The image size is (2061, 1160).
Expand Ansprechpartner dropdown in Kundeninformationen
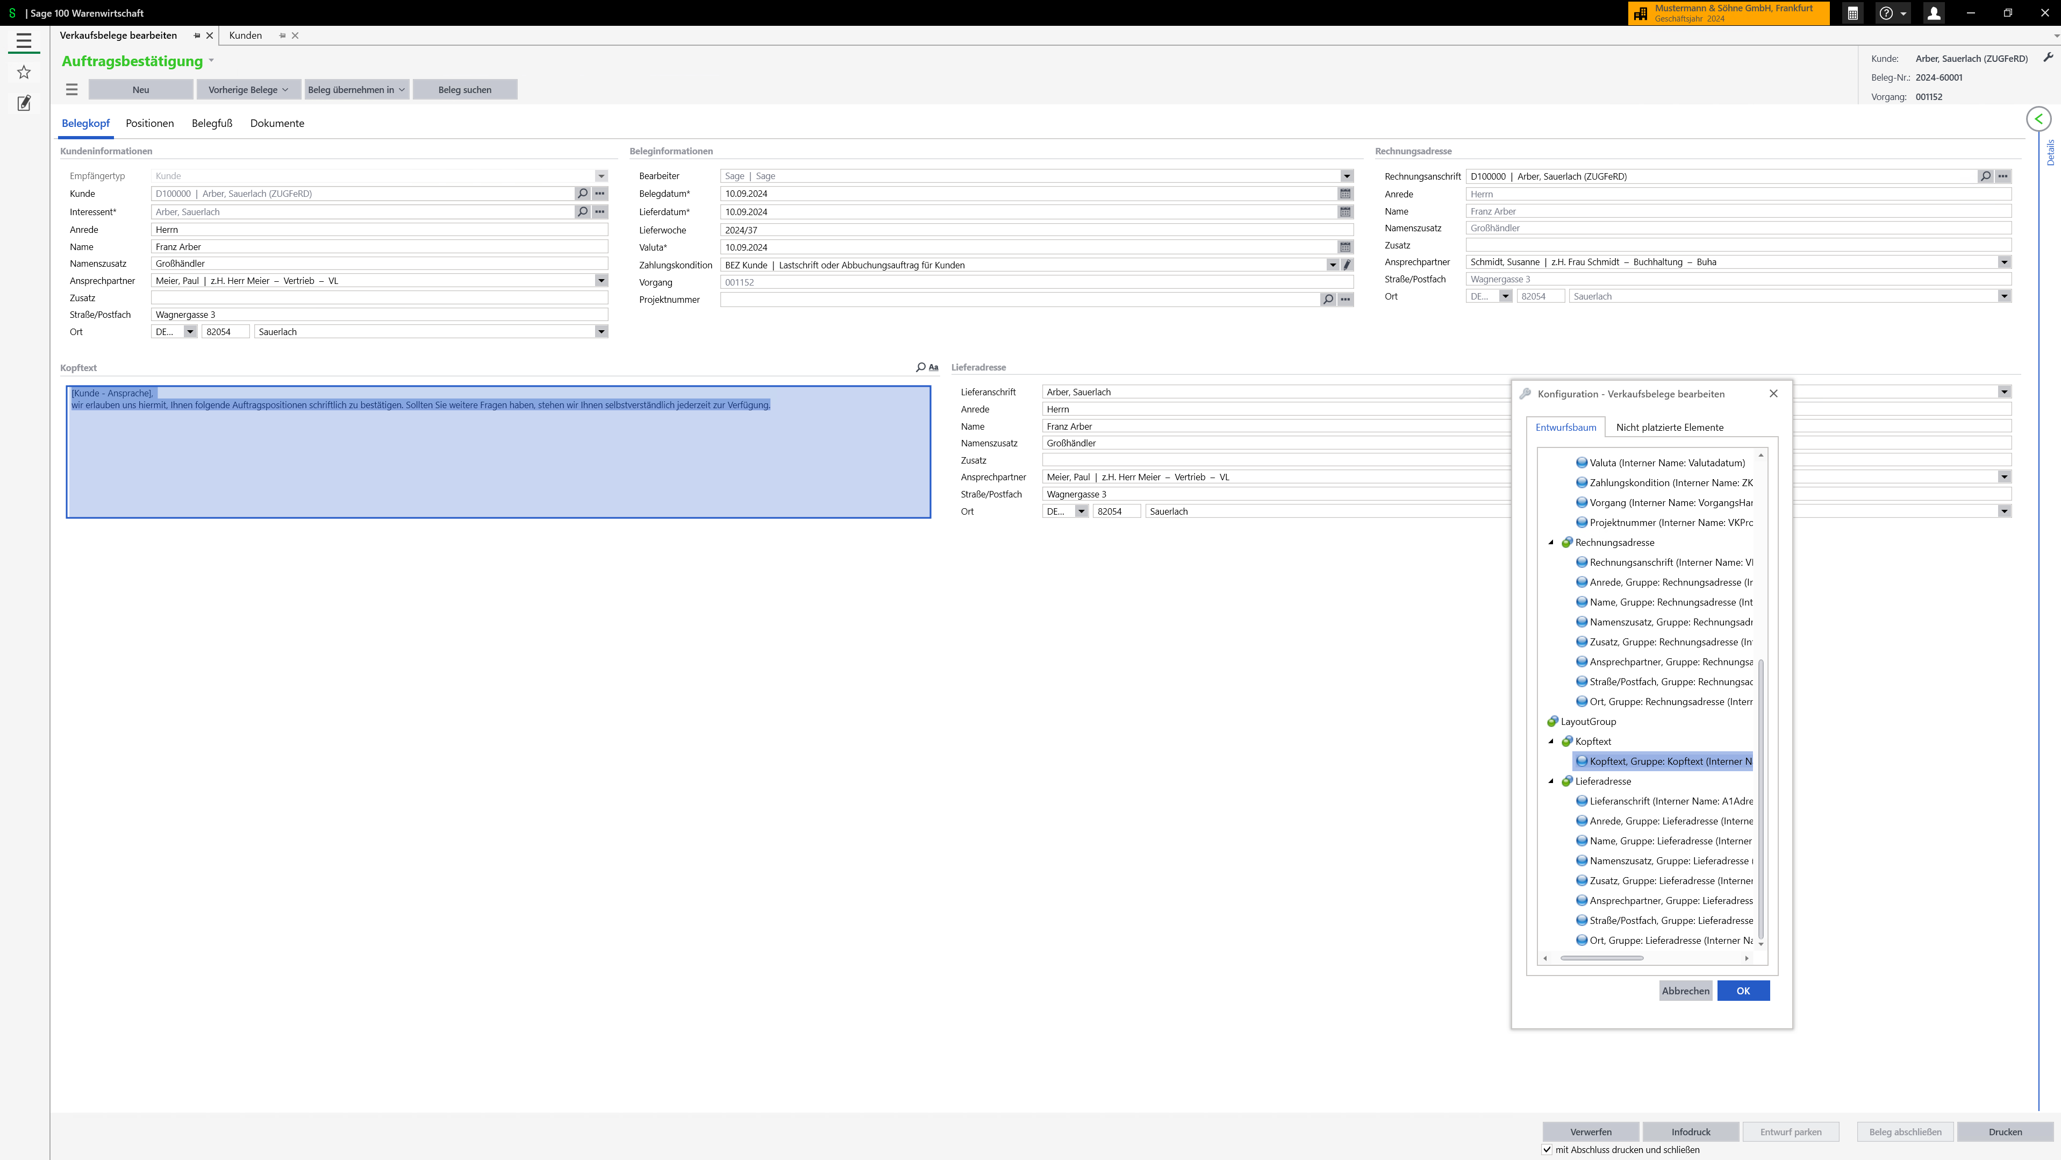[601, 281]
